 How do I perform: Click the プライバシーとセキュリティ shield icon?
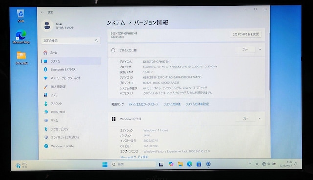(46, 137)
